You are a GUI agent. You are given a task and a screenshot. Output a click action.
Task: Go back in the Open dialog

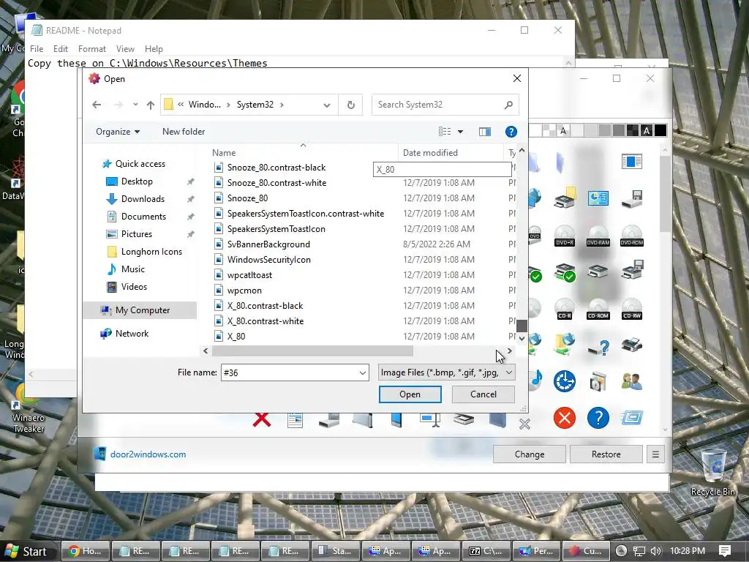(97, 105)
